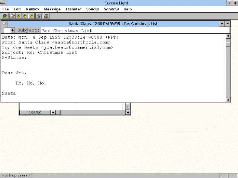Open the Transfer menu
The image size is (238, 178).
point(73,9)
